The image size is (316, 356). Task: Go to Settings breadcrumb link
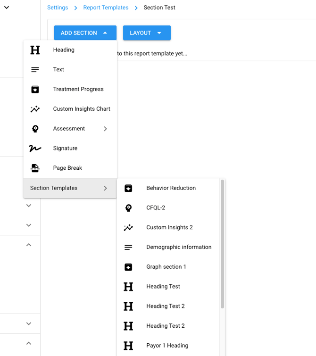click(x=58, y=8)
